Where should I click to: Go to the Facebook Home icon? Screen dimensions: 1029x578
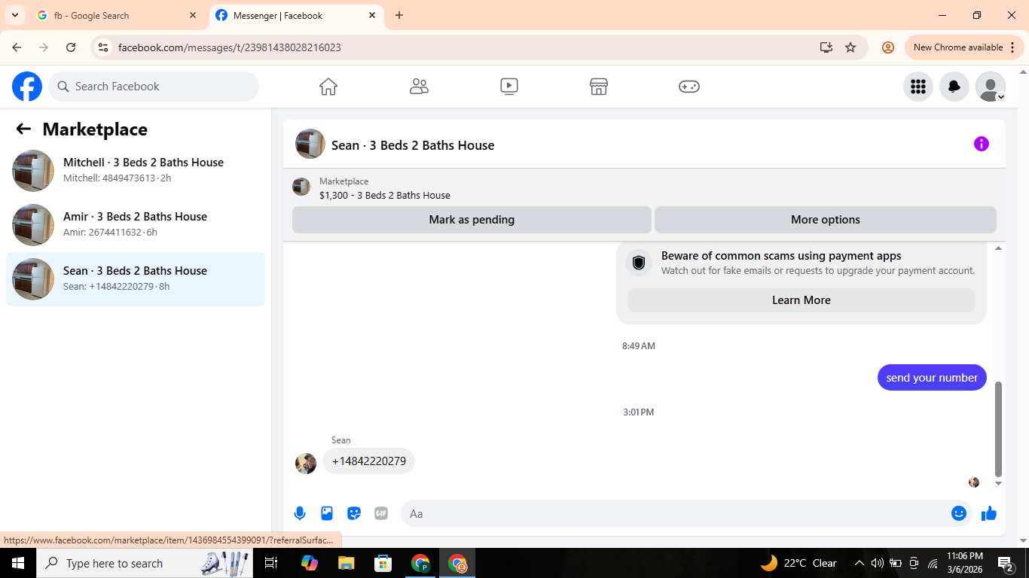(328, 87)
